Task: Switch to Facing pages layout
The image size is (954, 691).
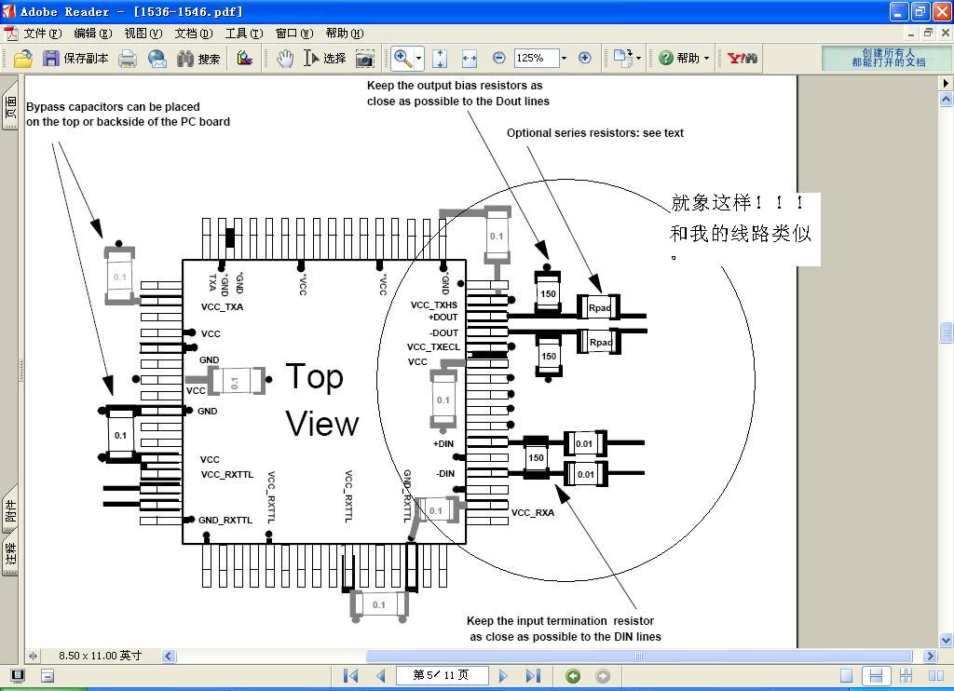Action: (936, 676)
